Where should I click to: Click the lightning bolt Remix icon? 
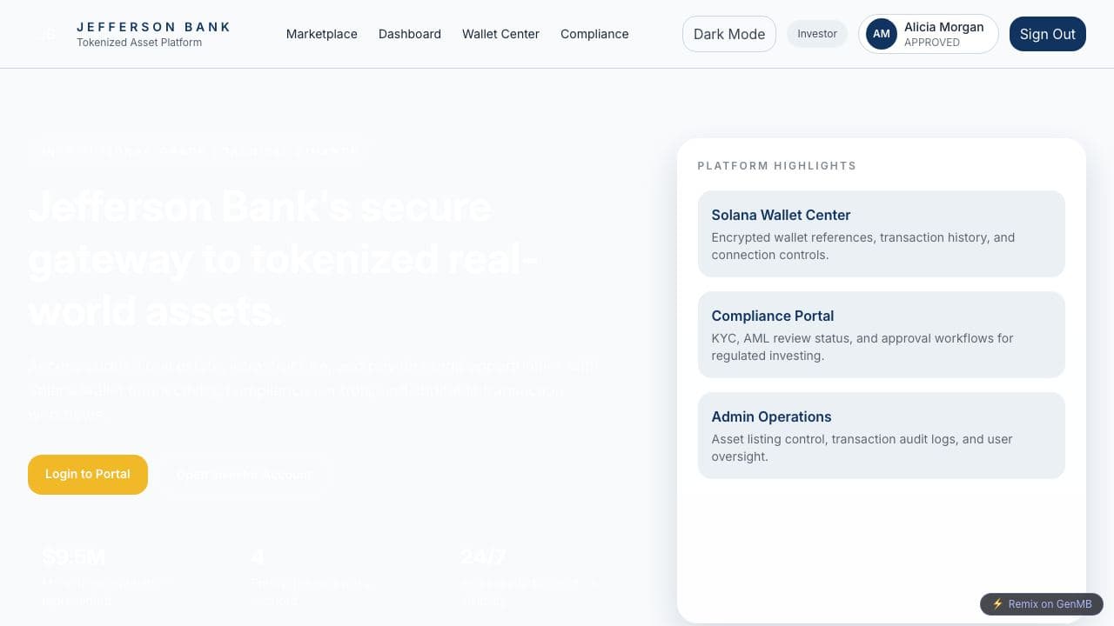coord(997,604)
